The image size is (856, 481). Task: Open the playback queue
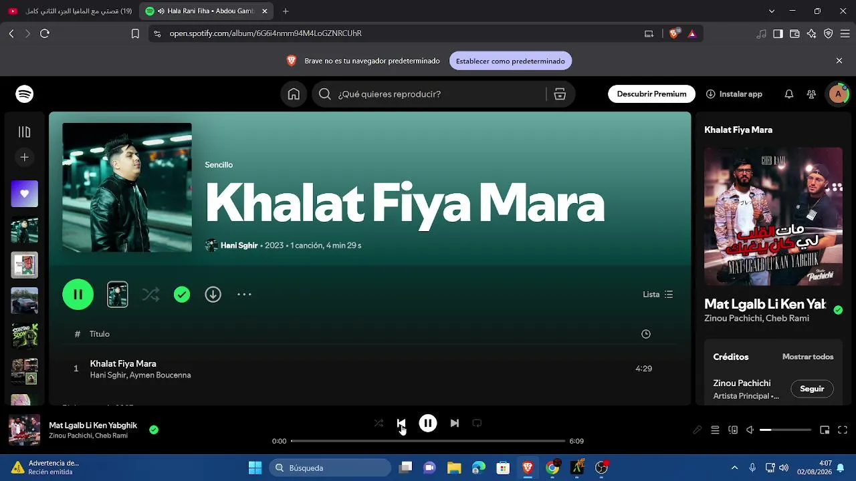point(715,430)
